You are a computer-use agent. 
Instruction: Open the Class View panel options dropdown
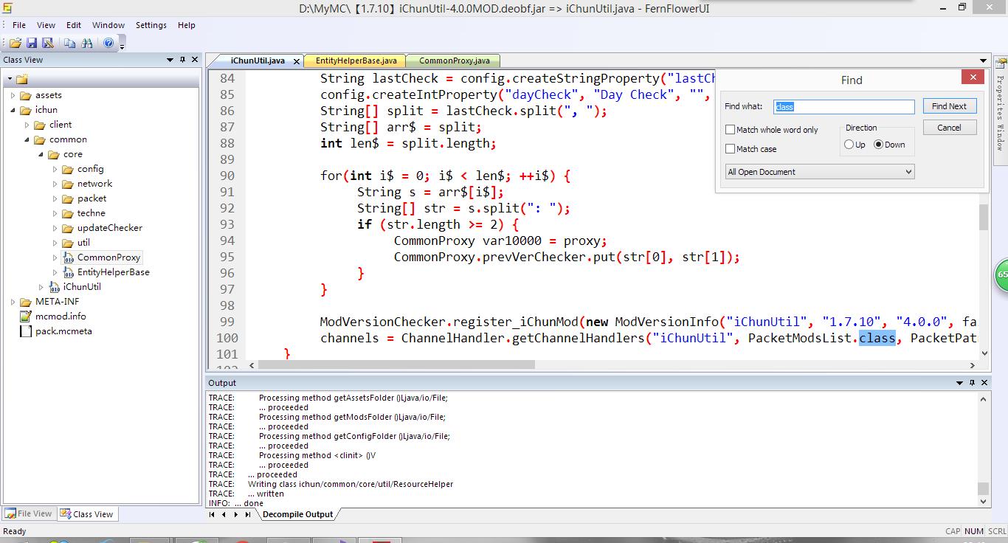(170, 60)
